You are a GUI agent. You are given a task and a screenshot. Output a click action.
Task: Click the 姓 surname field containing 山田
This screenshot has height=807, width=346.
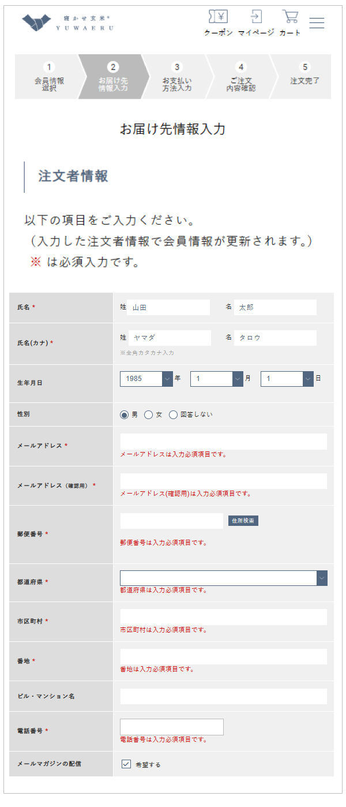(168, 307)
